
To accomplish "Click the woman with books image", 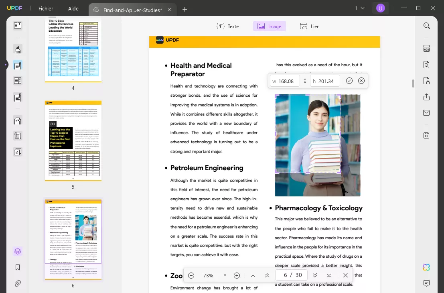I will pyautogui.click(x=317, y=145).
